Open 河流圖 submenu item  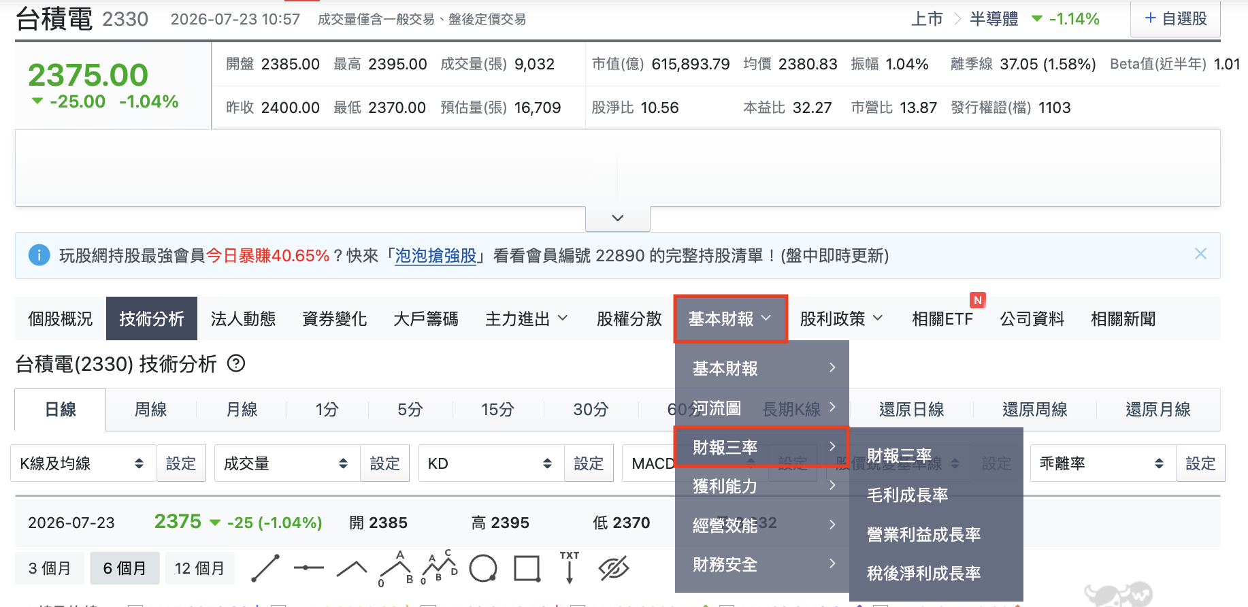762,408
